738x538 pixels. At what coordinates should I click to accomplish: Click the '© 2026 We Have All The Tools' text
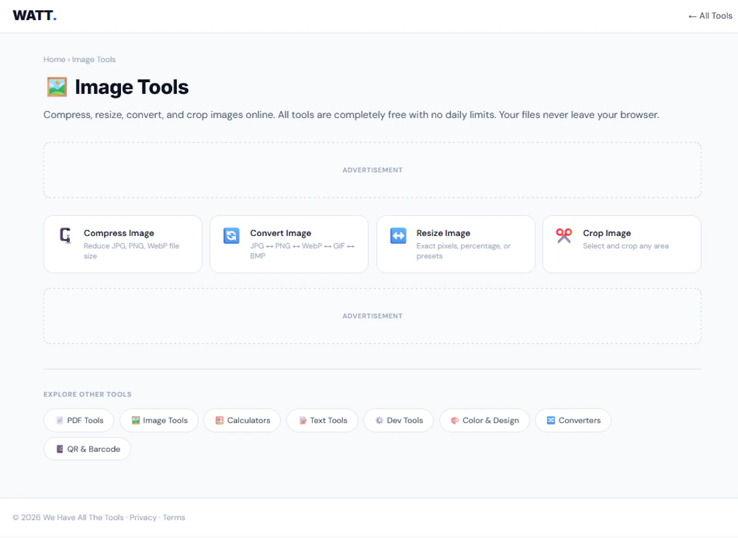(68, 517)
